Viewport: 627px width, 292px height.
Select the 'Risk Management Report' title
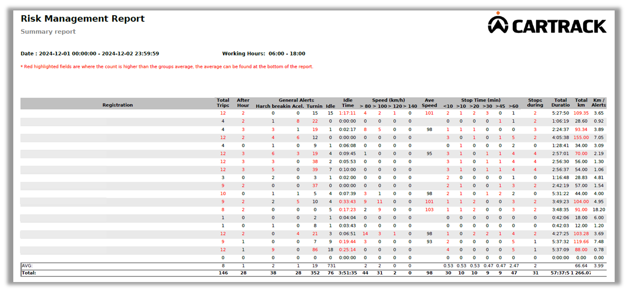[x=83, y=19]
